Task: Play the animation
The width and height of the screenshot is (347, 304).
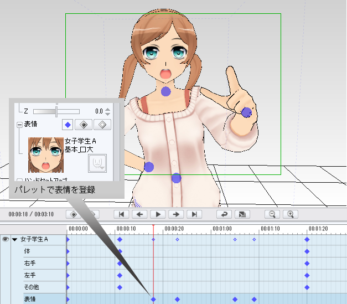Action: tap(158, 214)
